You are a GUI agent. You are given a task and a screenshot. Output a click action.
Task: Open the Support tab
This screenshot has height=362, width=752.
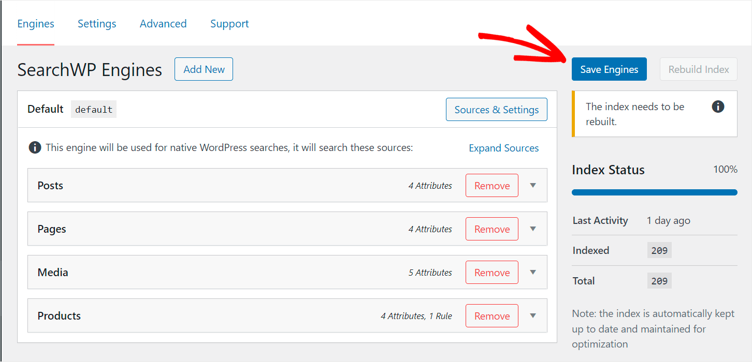click(x=229, y=24)
